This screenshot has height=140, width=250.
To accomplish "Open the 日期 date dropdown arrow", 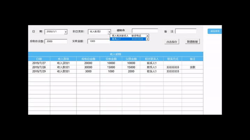I will (66, 32).
